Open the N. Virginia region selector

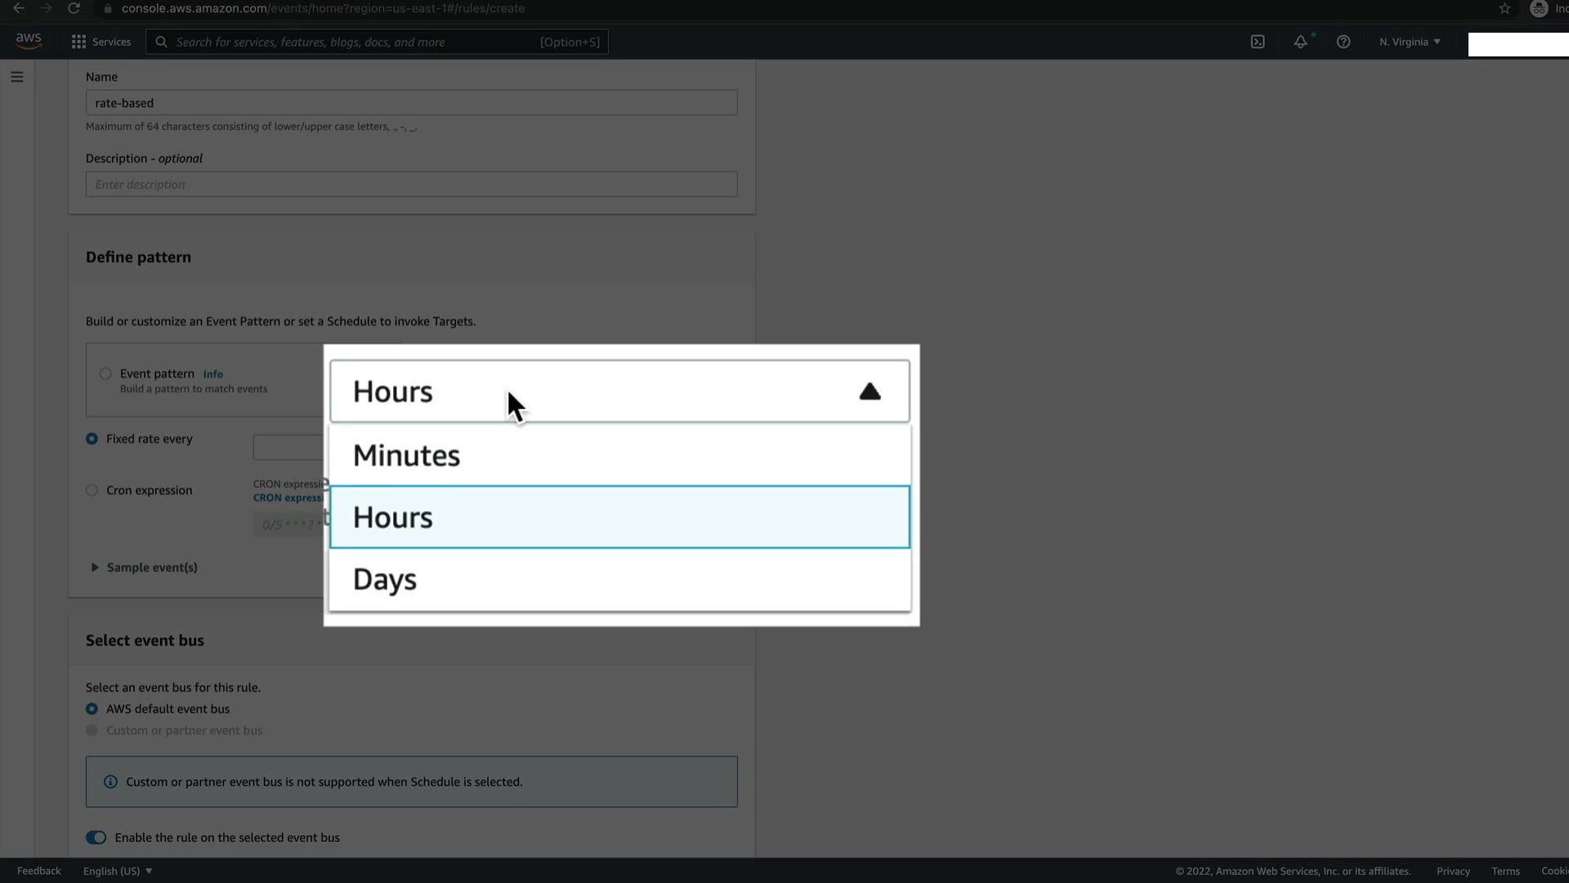pos(1410,42)
